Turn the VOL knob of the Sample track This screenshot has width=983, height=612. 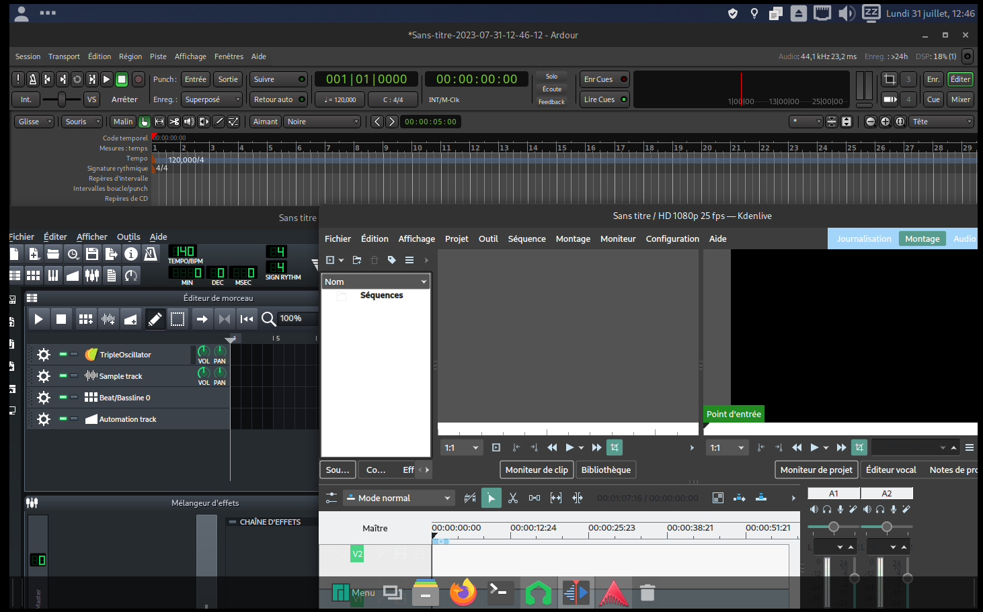pos(204,371)
